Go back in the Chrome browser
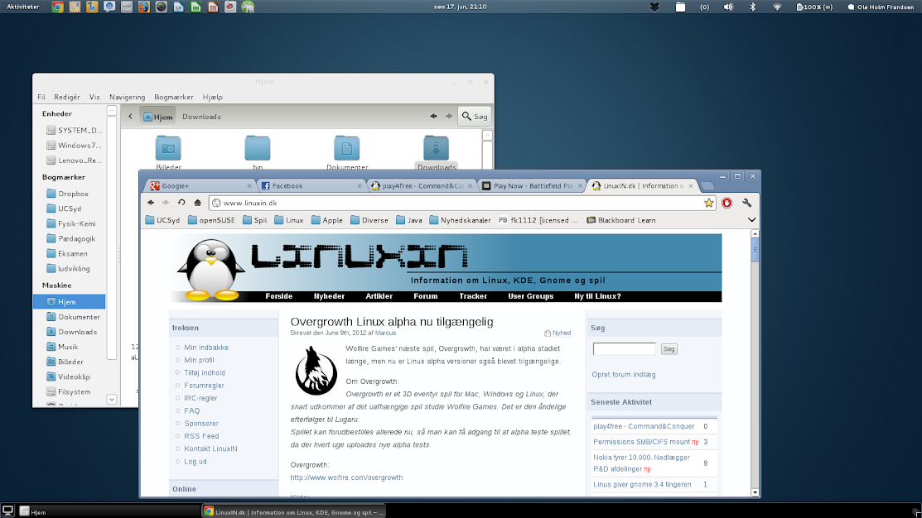The width and height of the screenshot is (922, 518). tap(151, 203)
